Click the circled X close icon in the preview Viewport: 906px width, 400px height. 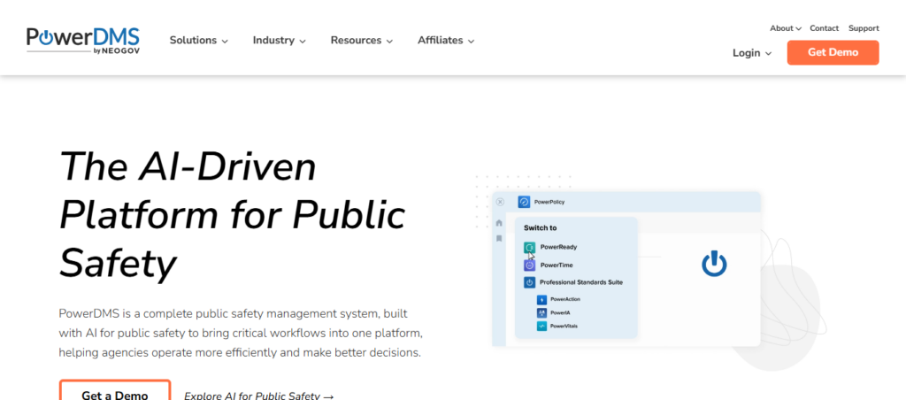[x=500, y=203]
